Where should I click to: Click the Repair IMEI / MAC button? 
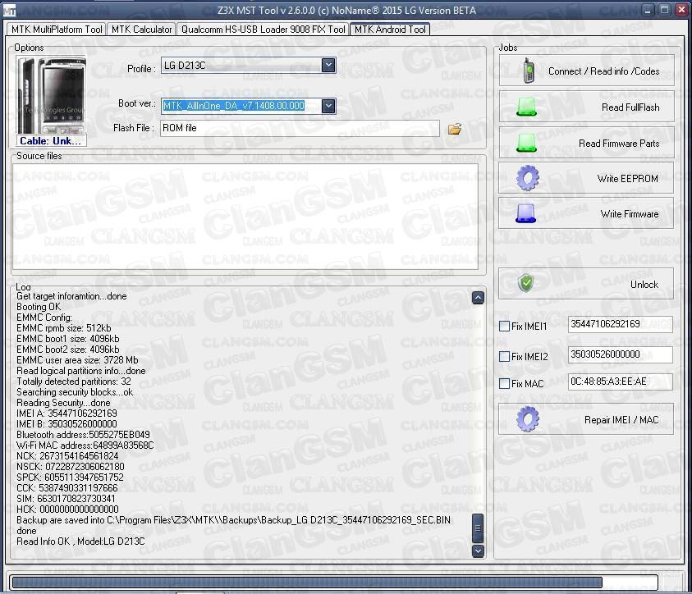tap(587, 419)
